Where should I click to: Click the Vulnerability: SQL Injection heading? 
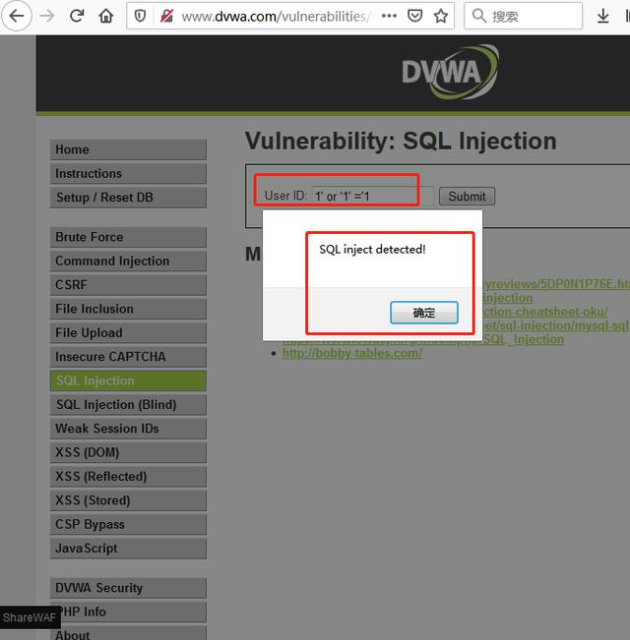(401, 142)
